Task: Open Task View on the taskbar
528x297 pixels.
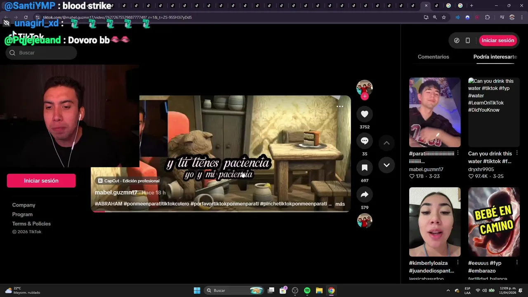Action: click(271, 290)
